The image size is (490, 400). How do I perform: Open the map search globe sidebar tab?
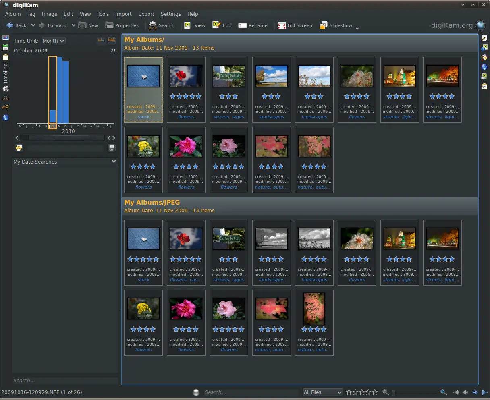click(6, 118)
